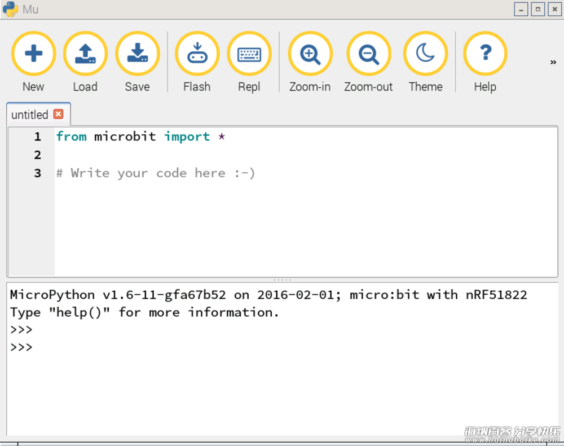Open Help documentation
The image size is (564, 446).
[x=485, y=62]
